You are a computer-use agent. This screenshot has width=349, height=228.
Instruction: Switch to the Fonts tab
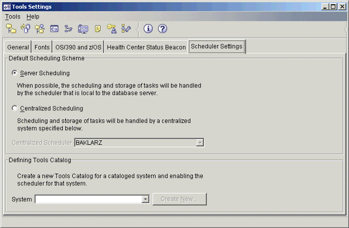pos(42,47)
